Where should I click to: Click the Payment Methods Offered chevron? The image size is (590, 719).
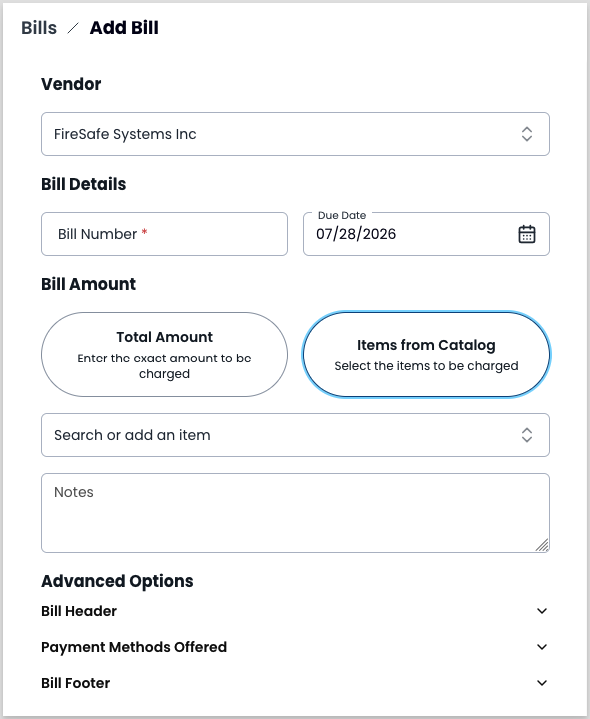pyautogui.click(x=542, y=647)
